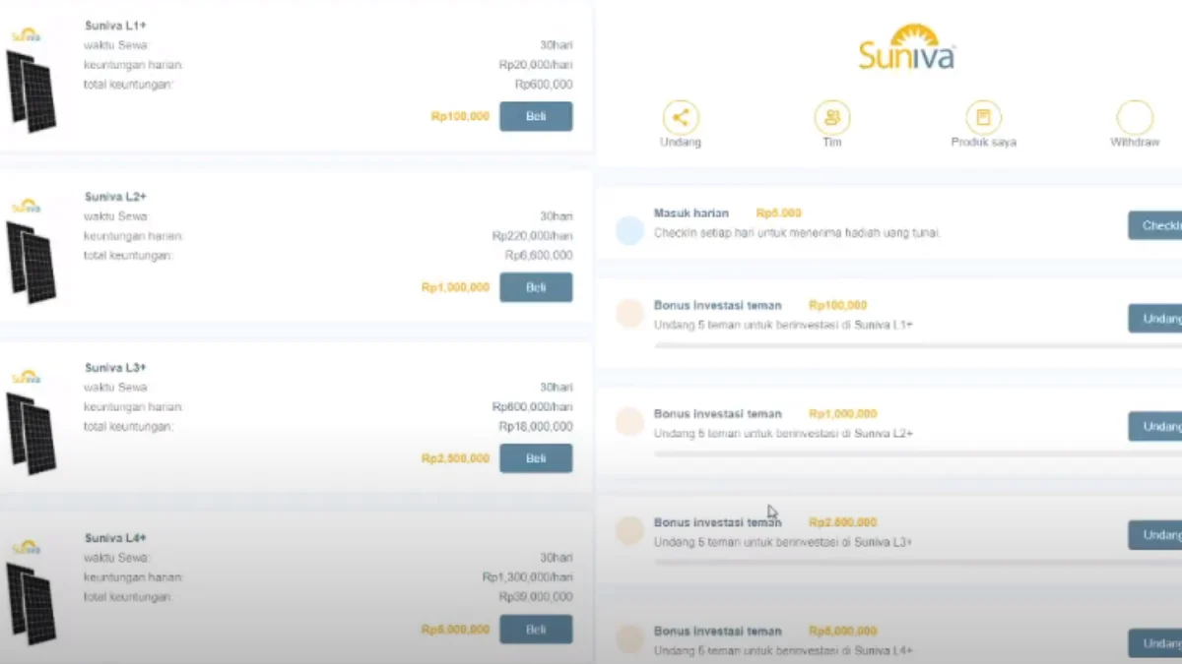The image size is (1182, 664).
Task: Open the Produk saya icon
Action: coord(983,118)
